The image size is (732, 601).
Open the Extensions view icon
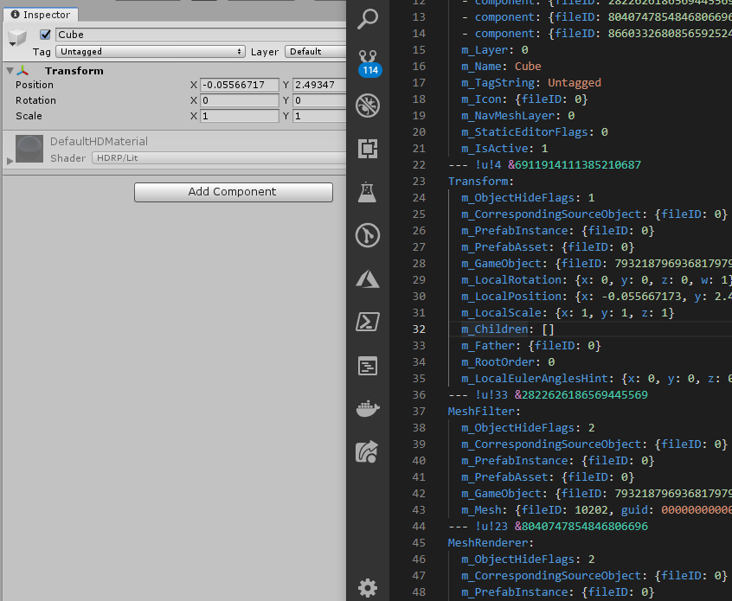coord(368,149)
